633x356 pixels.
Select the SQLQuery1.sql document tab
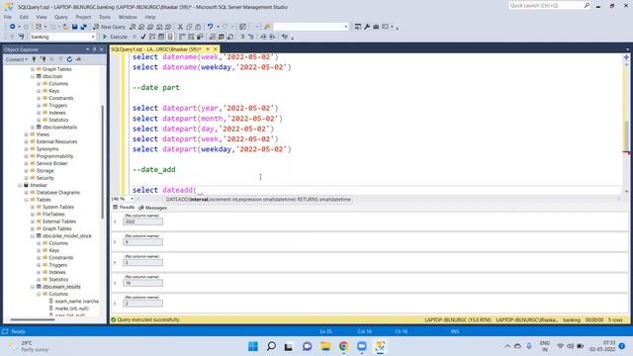(x=156, y=49)
